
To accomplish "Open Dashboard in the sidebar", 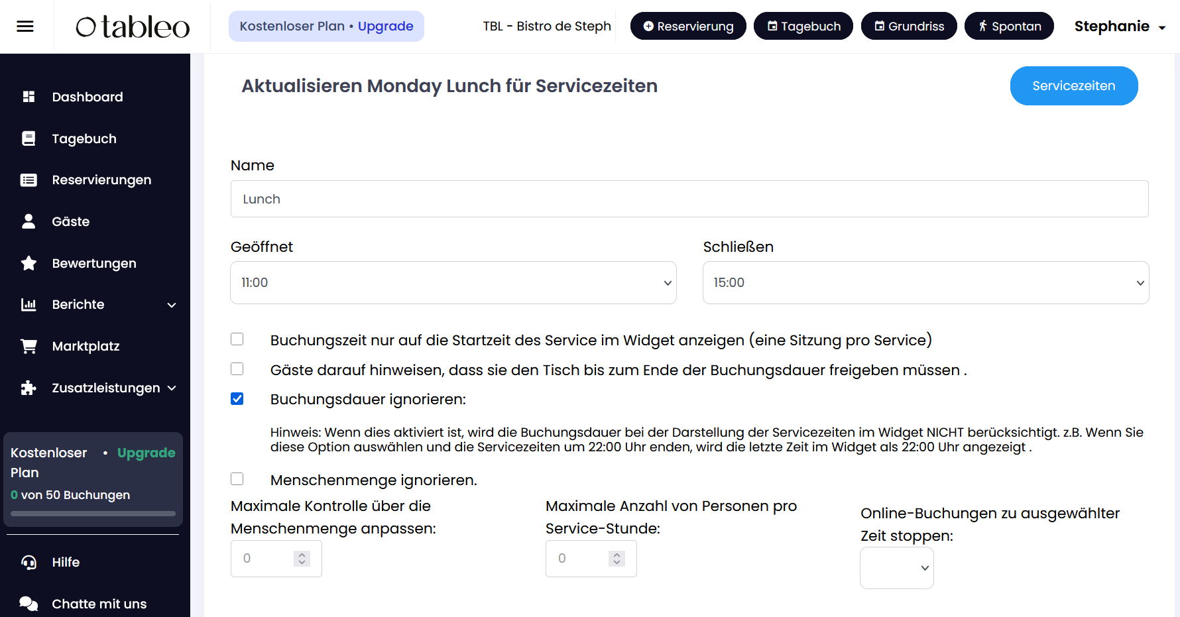I will (88, 97).
